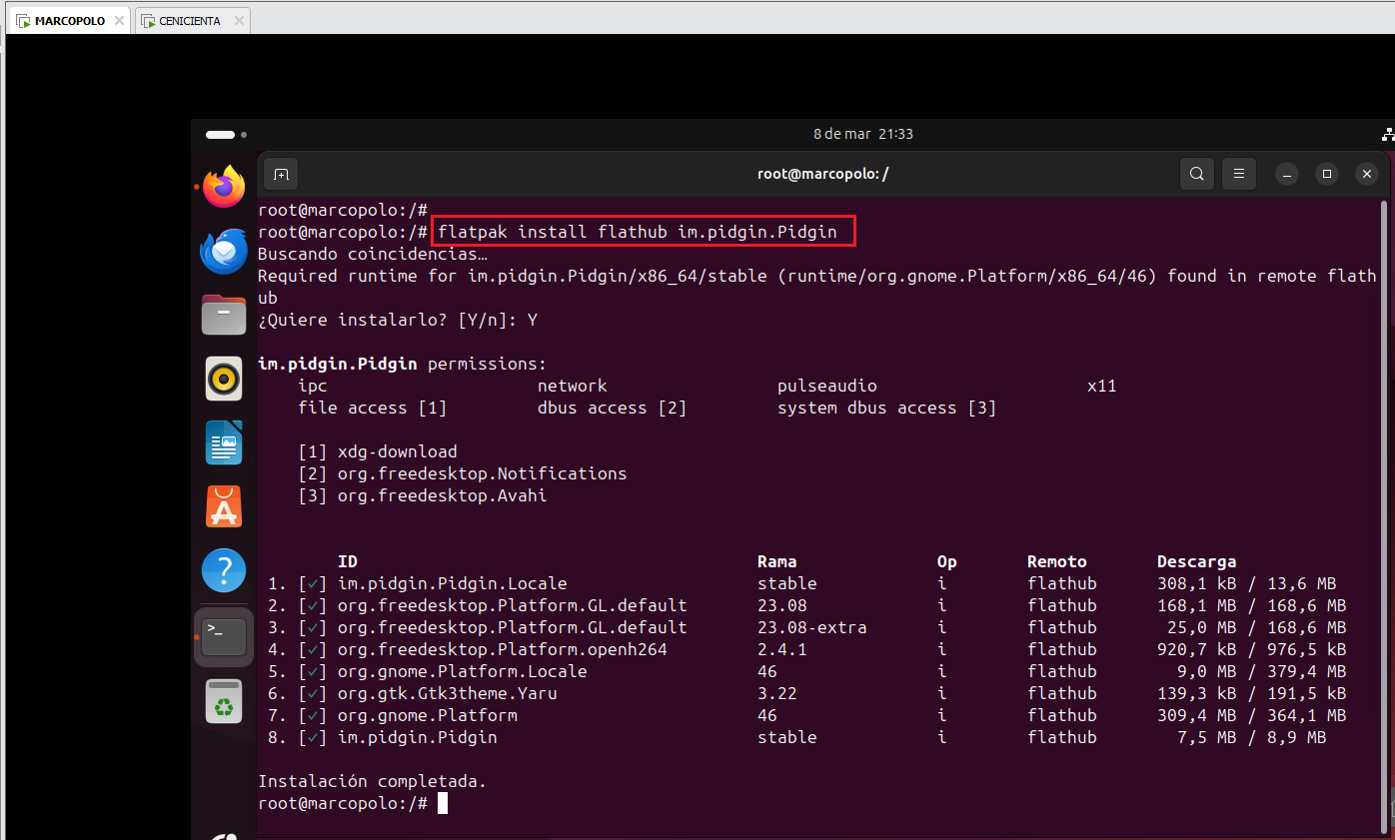Select the Terminal icon in dock
The height and width of the screenshot is (840, 1395).
pos(224,635)
